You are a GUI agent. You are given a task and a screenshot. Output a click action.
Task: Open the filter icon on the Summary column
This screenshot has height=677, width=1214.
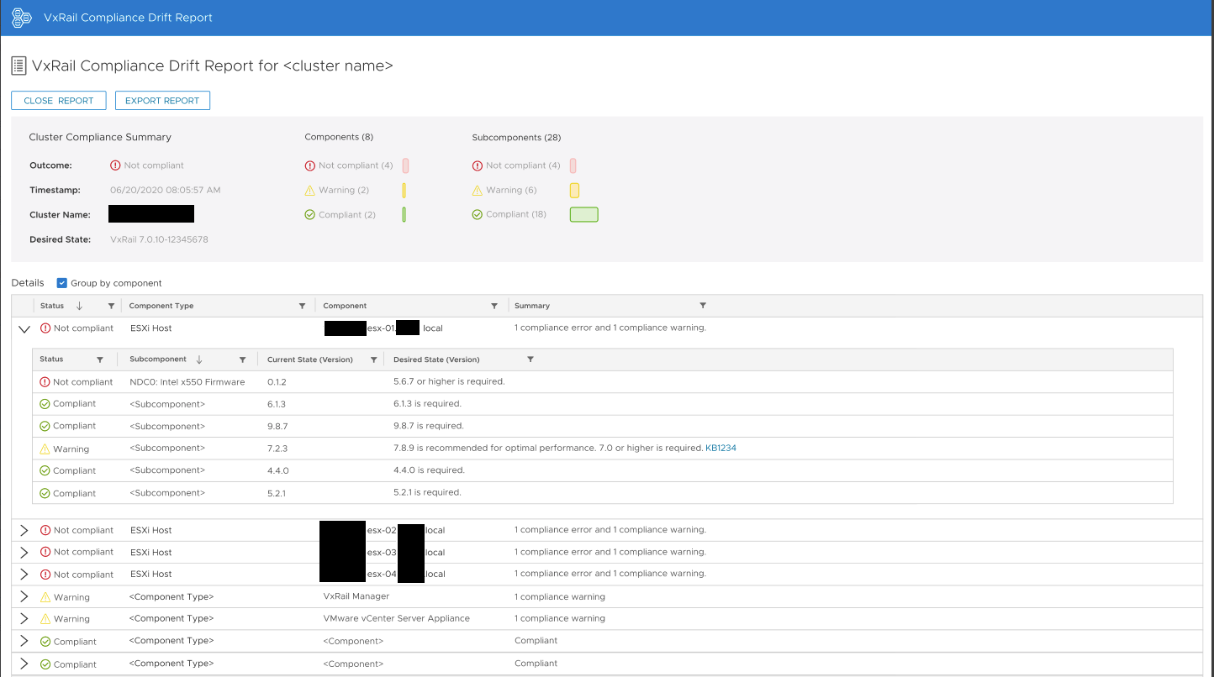click(703, 306)
